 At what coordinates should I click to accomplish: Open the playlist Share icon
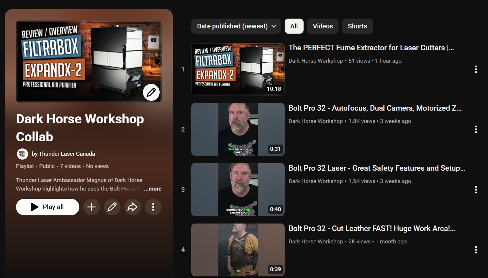(133, 207)
